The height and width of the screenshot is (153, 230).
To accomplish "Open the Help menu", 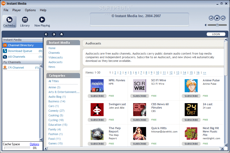I will (43, 10).
